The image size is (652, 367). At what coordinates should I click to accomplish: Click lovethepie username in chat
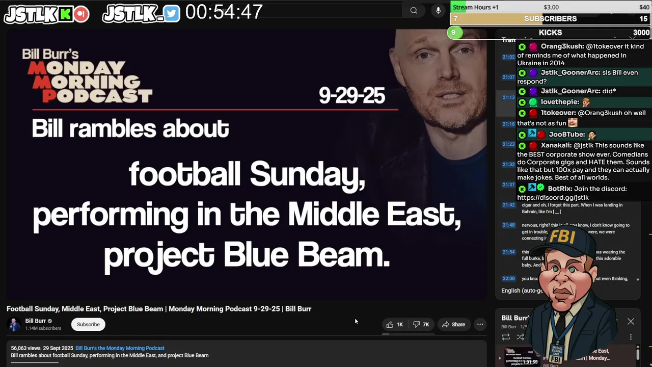tap(560, 102)
